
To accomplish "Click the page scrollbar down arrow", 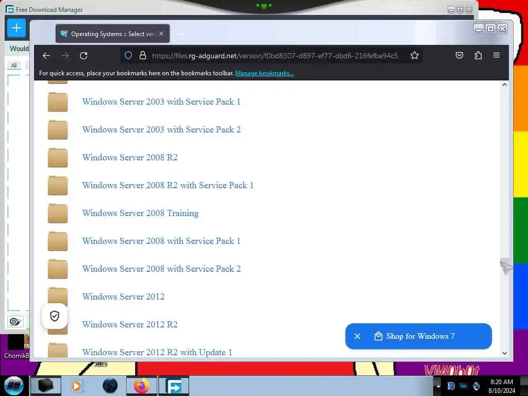I will tap(504, 353).
